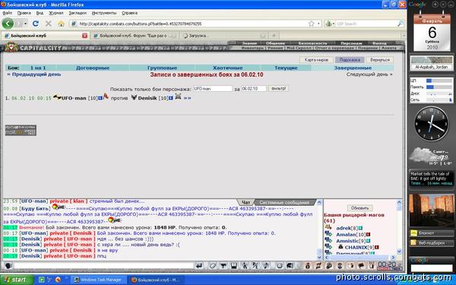Send the chat message with the enter-arrow icon

click(199, 265)
